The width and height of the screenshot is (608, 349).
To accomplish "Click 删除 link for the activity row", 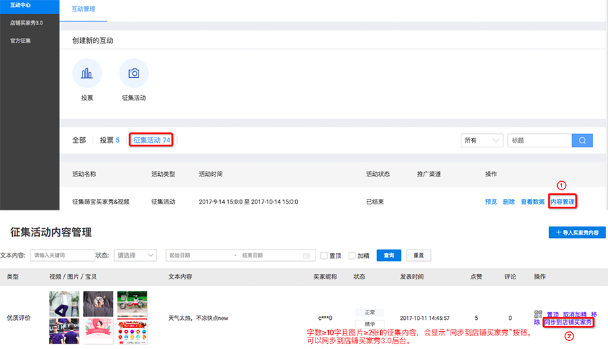I will (x=509, y=202).
